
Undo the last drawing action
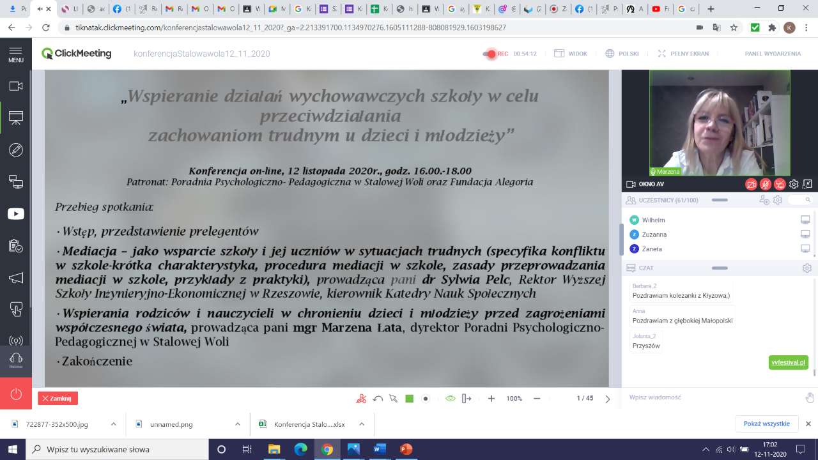(x=378, y=399)
